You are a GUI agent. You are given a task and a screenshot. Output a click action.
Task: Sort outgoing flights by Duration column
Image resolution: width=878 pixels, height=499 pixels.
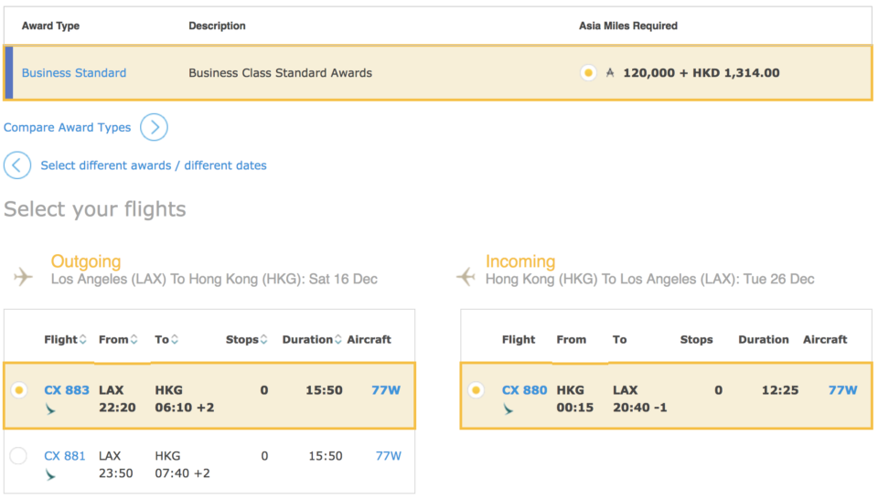pyautogui.click(x=312, y=339)
